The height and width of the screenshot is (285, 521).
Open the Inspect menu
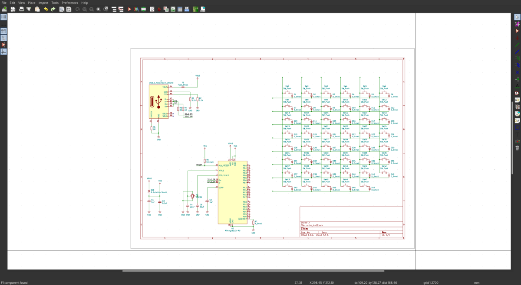[43, 3]
